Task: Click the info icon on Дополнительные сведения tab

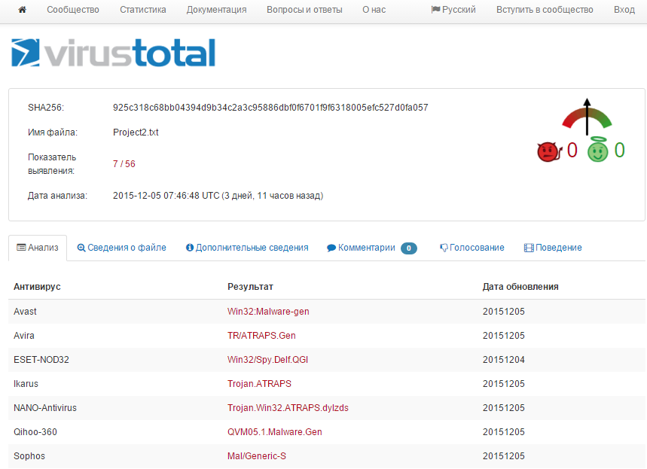Action: click(189, 248)
